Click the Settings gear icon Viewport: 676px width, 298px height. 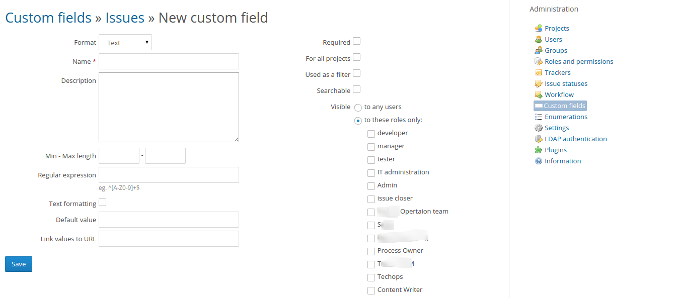[539, 128]
